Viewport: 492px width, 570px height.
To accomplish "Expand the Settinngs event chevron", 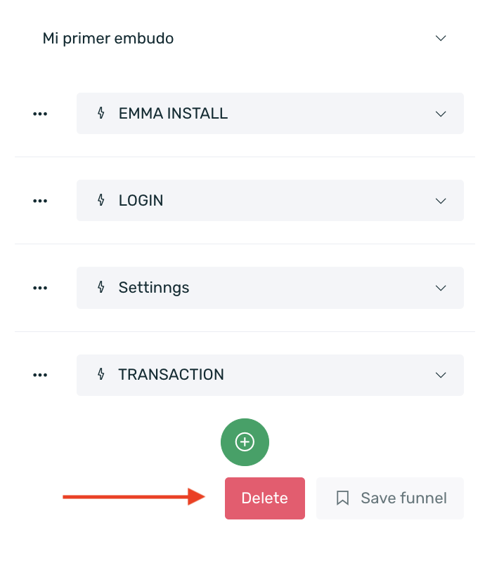I will (x=441, y=288).
